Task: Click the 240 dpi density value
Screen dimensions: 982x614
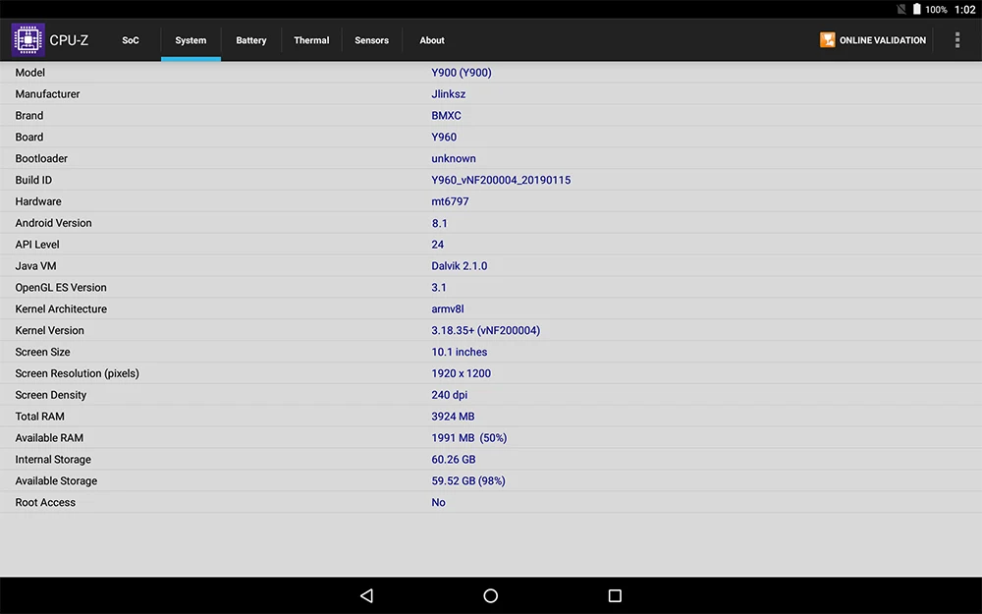Action: pos(449,395)
